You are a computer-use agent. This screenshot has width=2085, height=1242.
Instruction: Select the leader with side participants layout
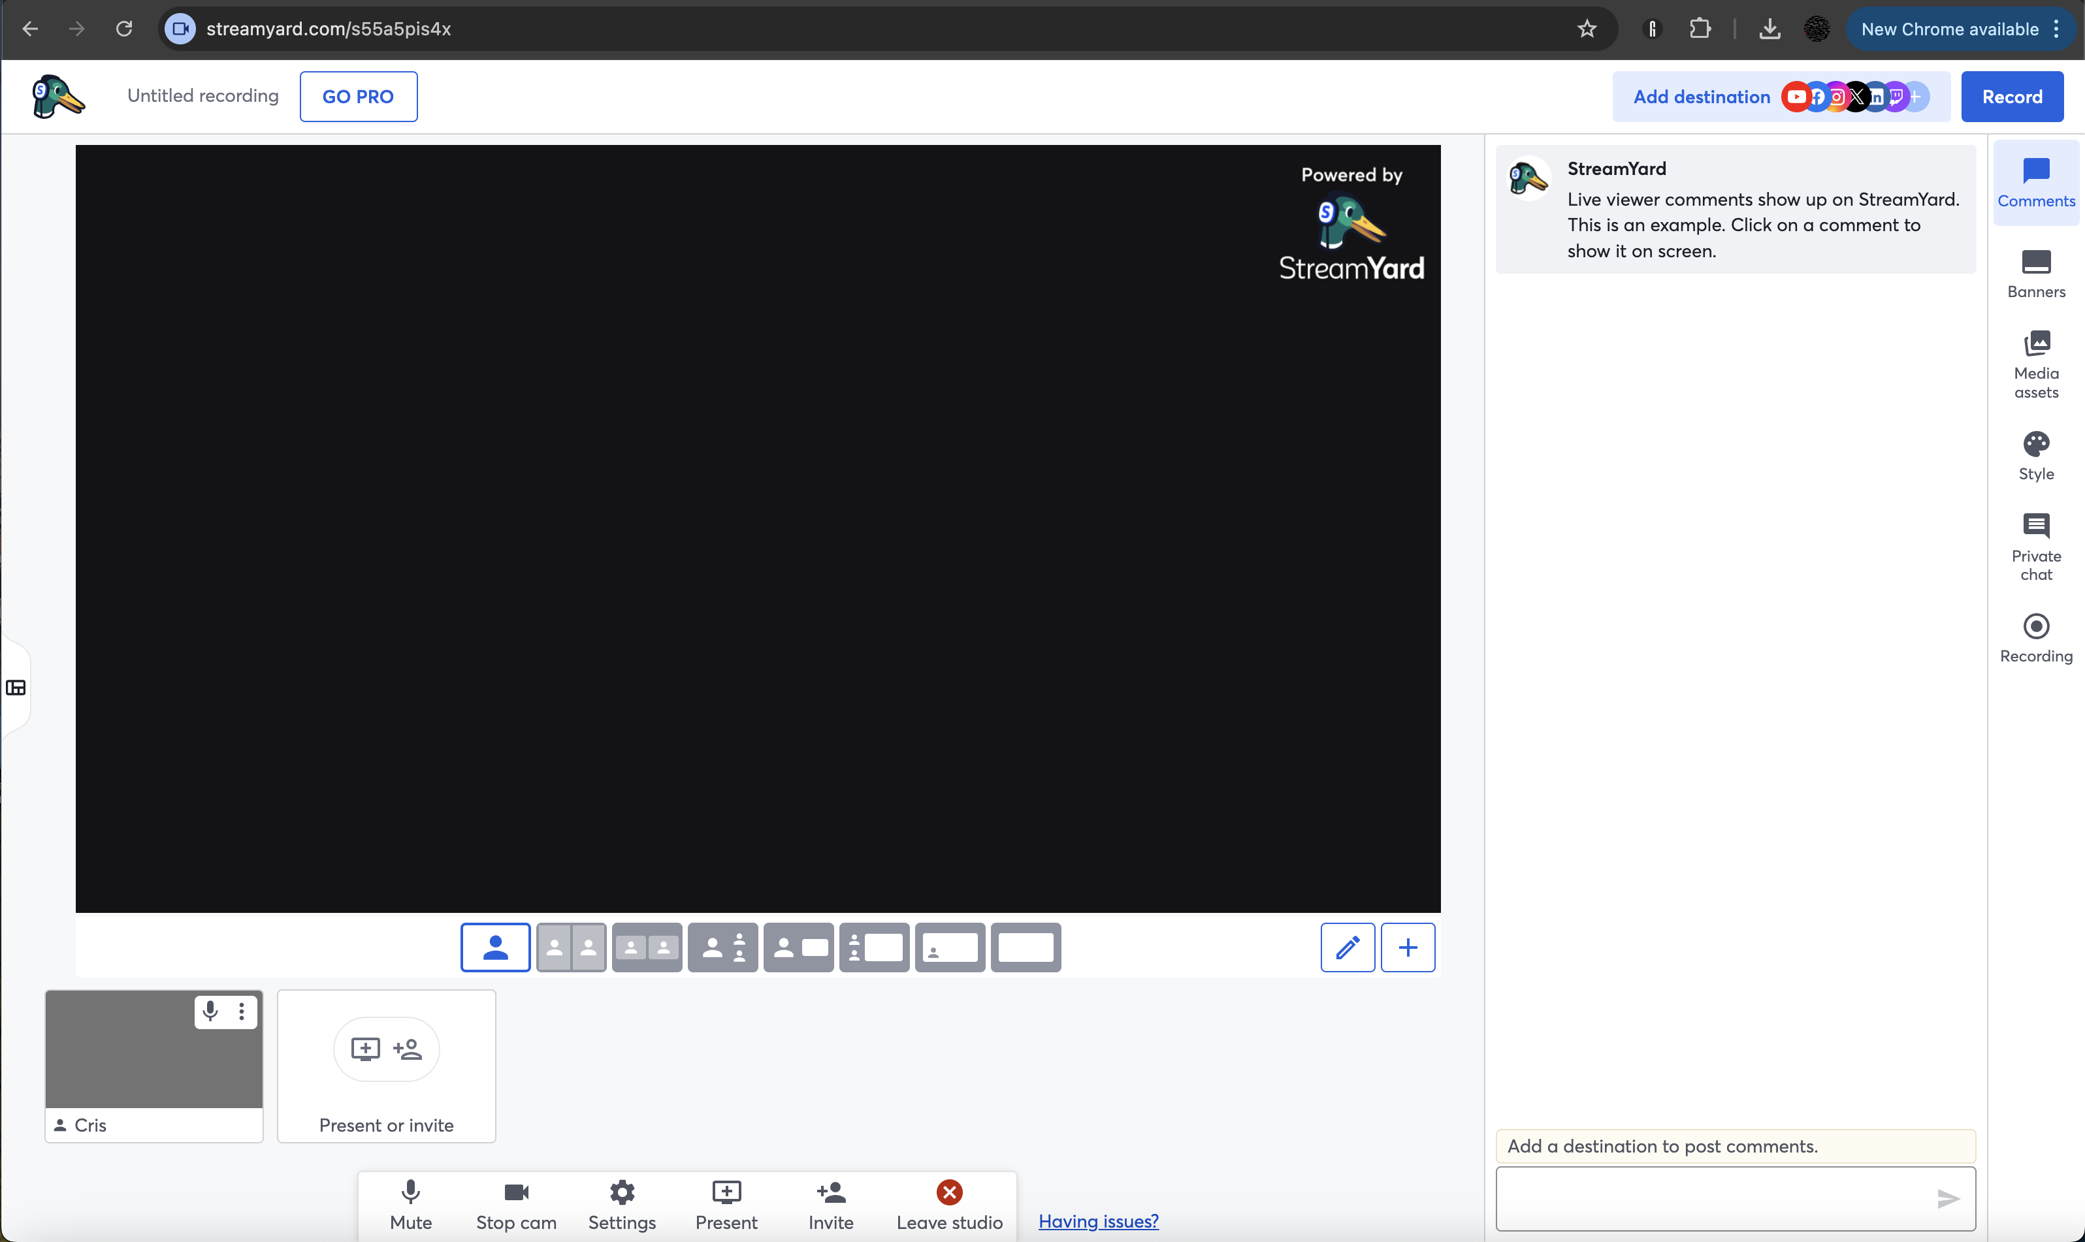coord(722,947)
